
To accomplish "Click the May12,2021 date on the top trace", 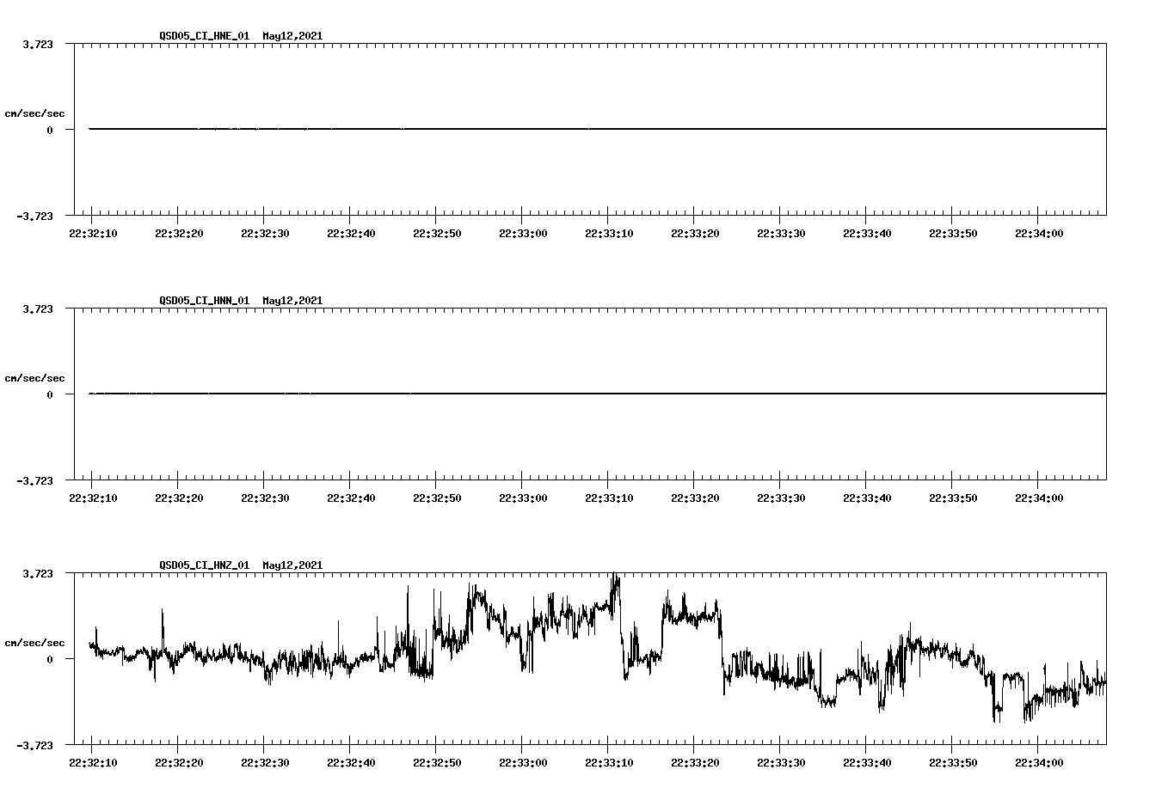I will (x=292, y=37).
